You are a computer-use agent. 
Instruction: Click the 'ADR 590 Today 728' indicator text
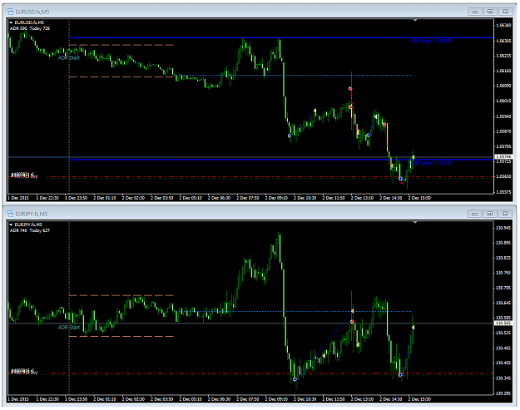click(30, 28)
